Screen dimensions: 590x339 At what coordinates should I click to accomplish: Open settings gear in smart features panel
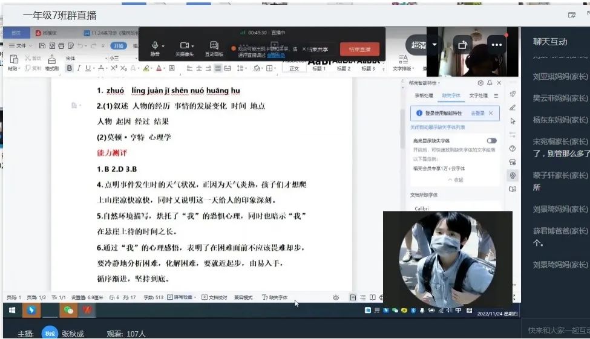coord(480,83)
